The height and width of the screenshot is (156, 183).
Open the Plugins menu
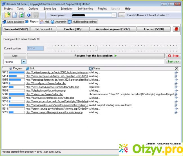102,9
